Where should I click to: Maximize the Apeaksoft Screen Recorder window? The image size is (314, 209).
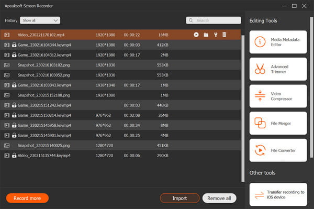(294, 6)
